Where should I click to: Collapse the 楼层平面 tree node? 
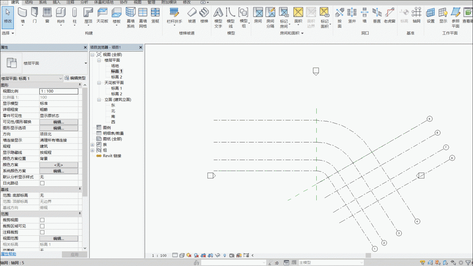click(x=99, y=60)
